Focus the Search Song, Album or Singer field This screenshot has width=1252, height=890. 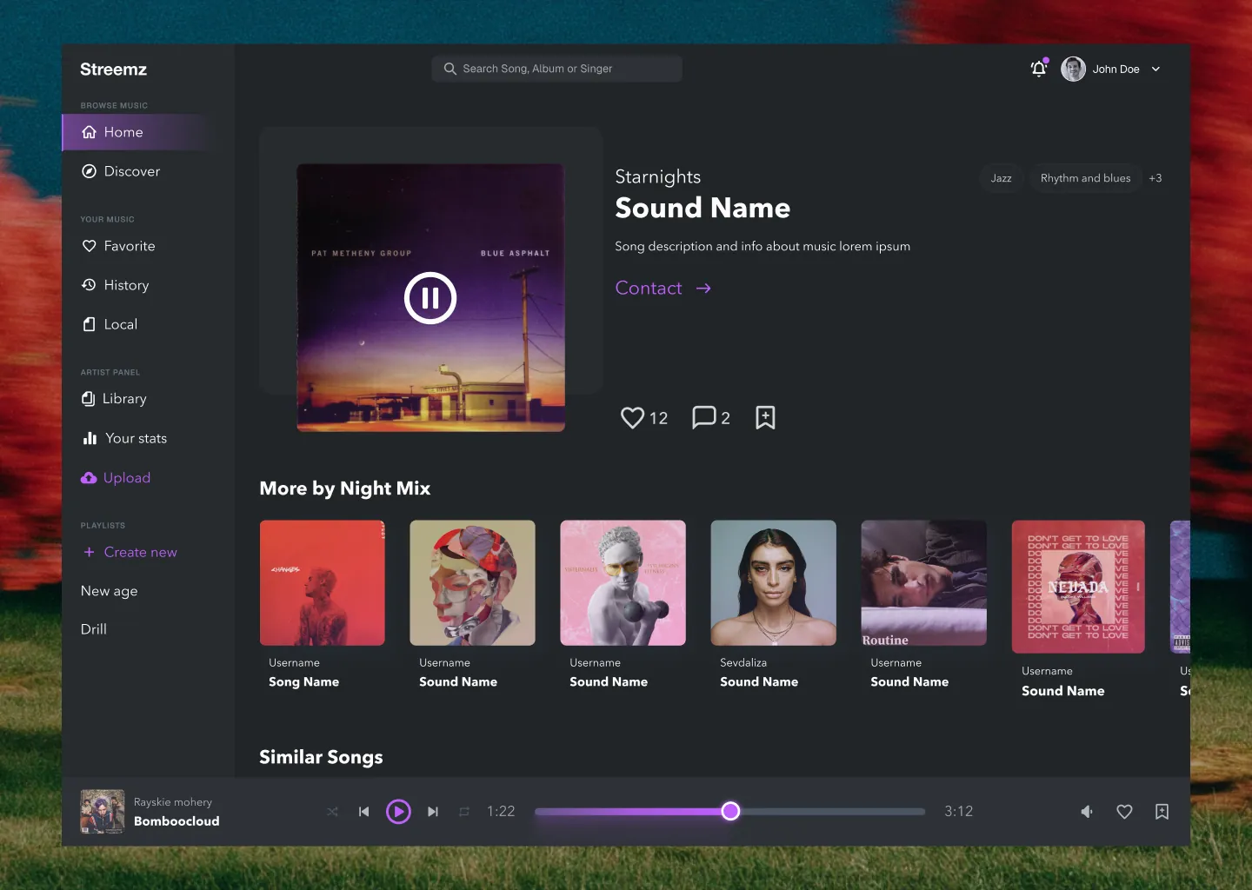point(556,69)
